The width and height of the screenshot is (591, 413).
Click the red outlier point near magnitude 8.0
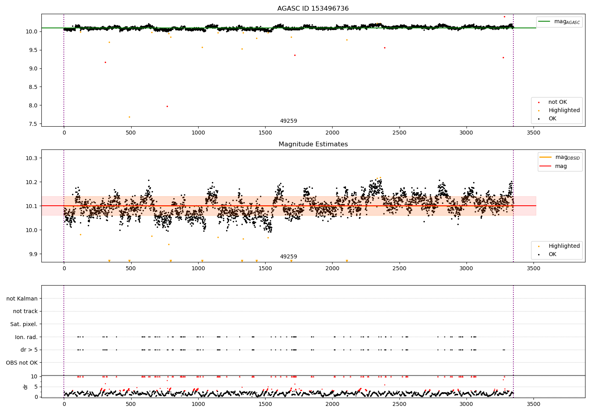[x=167, y=106]
